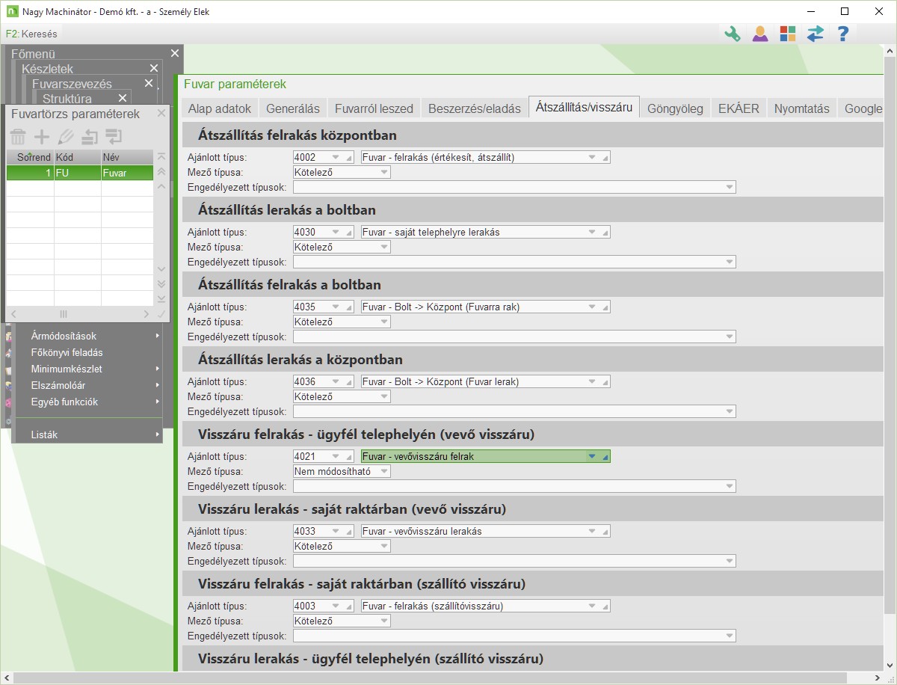Switch to the EKÁER tab

[739, 108]
